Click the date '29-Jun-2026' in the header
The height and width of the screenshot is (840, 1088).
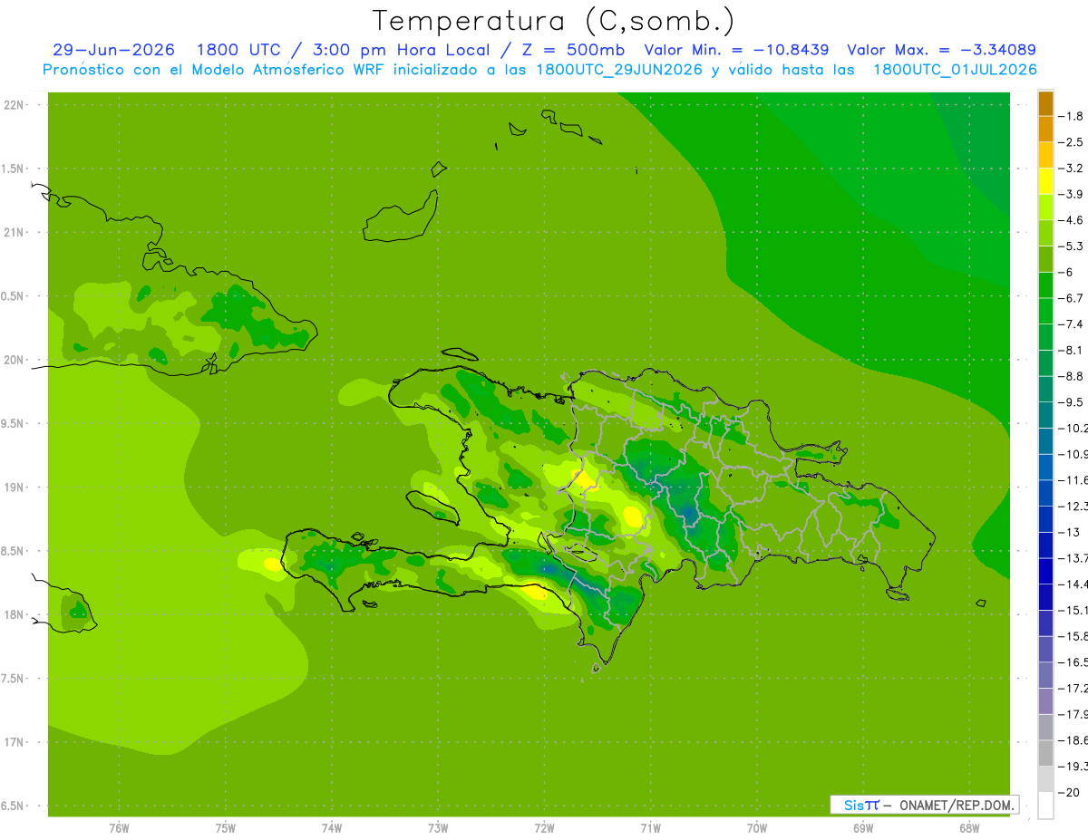coord(113,50)
